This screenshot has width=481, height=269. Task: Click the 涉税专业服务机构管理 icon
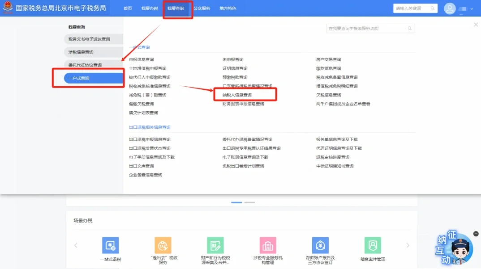(x=268, y=245)
